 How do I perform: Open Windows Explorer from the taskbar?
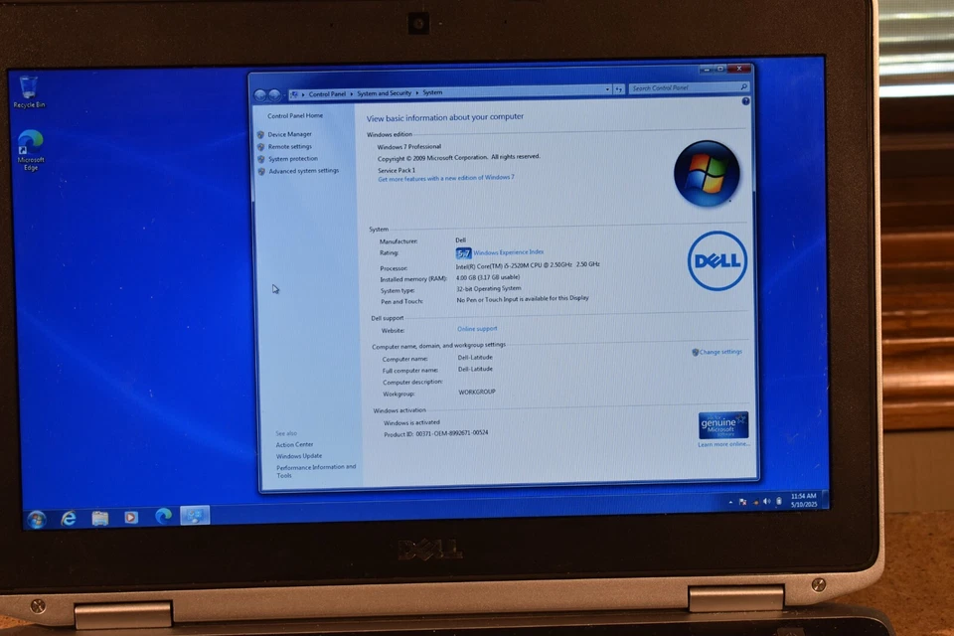pyautogui.click(x=99, y=518)
